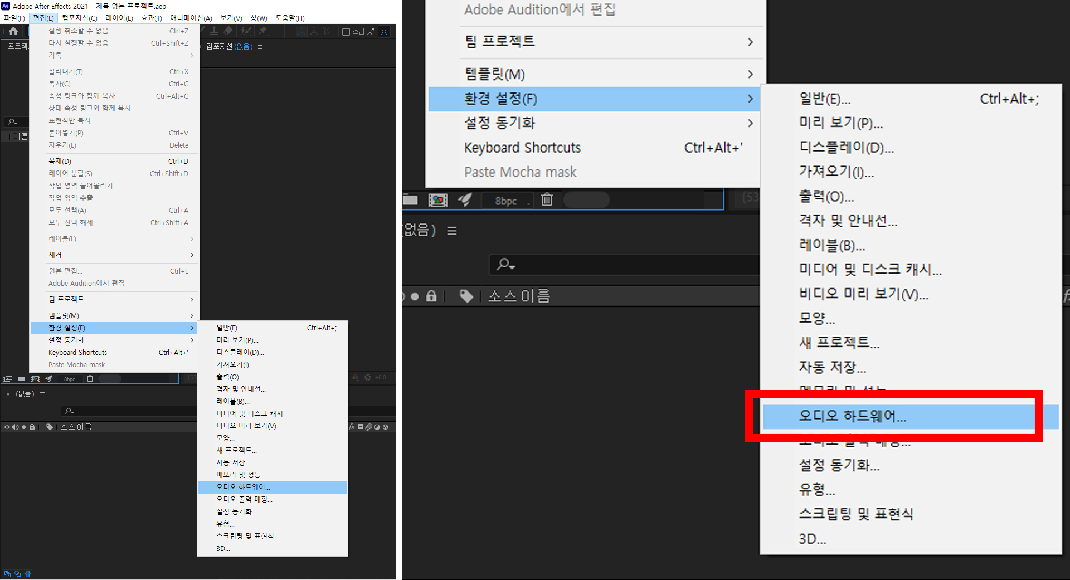Click the rocket icon in left project panel

(x=49, y=378)
